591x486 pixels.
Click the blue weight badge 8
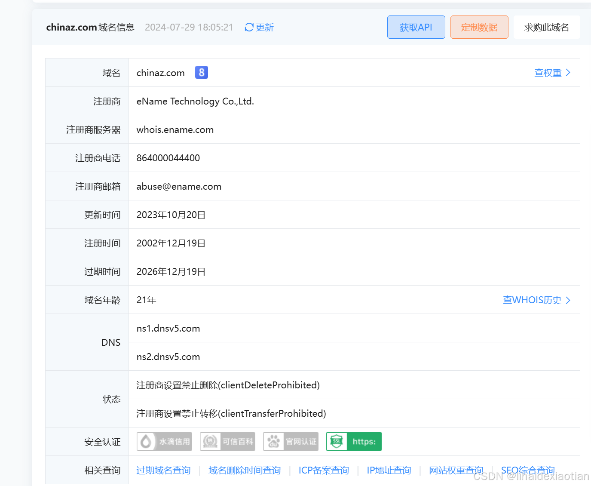tap(202, 72)
